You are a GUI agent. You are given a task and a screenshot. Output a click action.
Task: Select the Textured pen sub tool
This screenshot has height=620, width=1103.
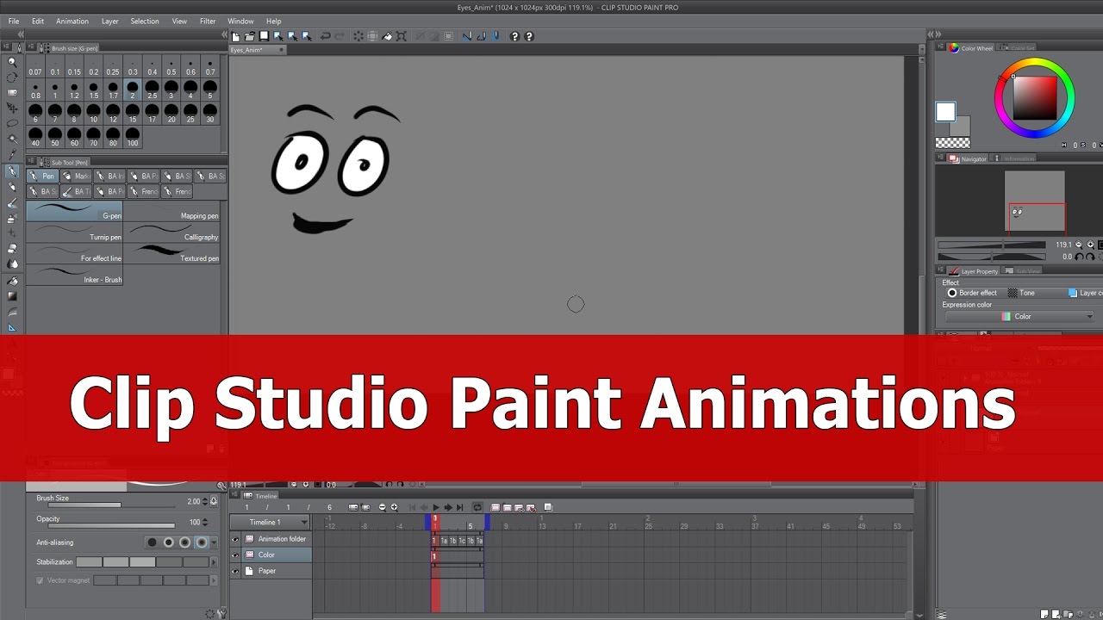pos(171,253)
